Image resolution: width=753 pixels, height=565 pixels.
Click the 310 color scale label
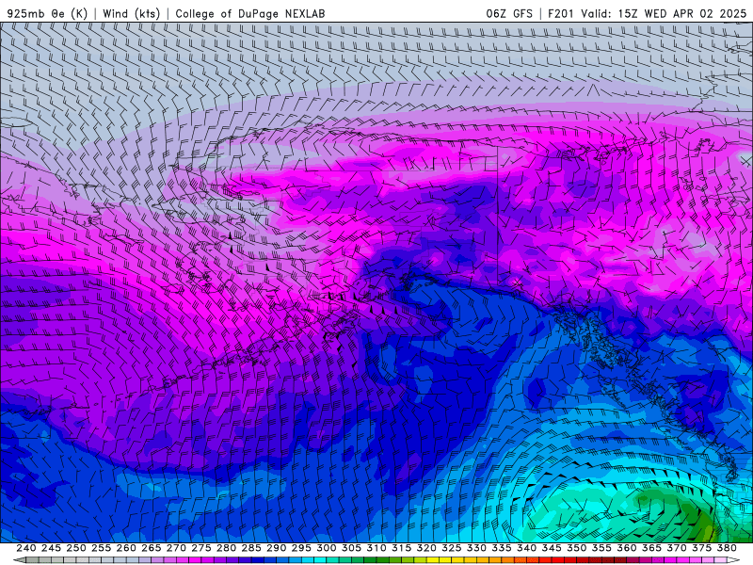376,548
